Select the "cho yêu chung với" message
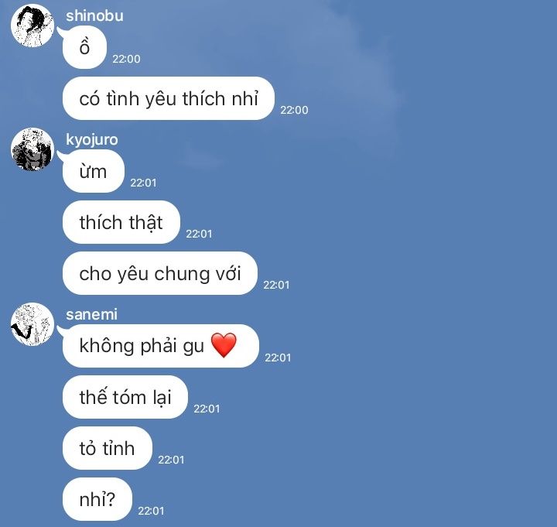 160,273
